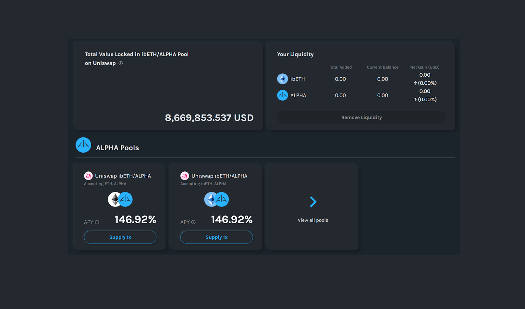The width and height of the screenshot is (525, 309).
Task: Click the info icon next to 'on Uniswap'
Action: pos(120,63)
